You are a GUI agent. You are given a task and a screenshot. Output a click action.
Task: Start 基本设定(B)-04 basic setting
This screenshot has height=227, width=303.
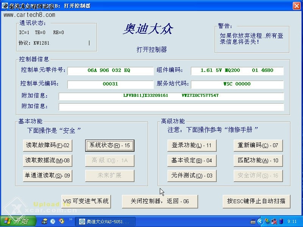192,160
